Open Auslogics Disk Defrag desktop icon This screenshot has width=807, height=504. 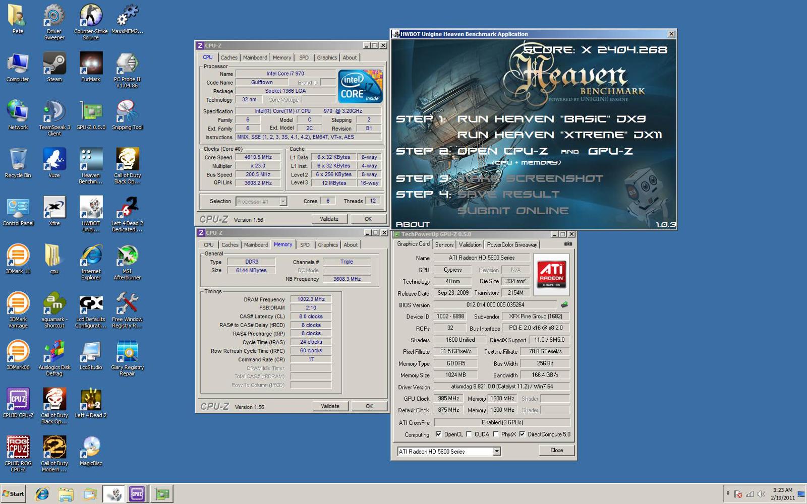54,357
